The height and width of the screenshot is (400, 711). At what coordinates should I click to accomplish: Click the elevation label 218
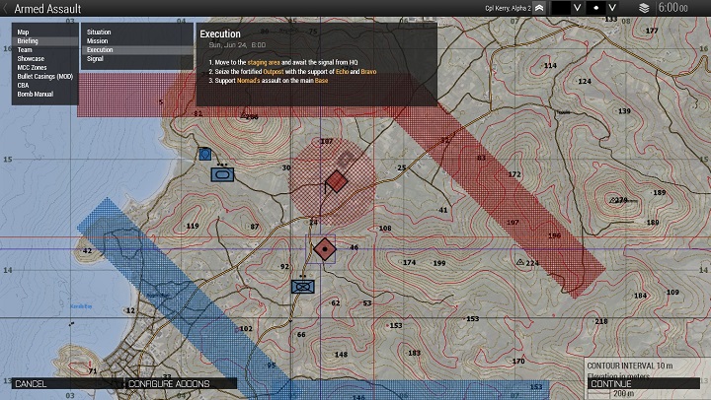pos(601,321)
